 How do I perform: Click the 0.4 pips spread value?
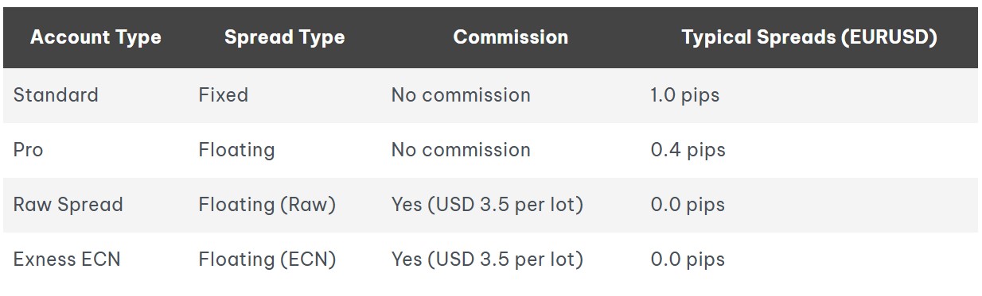tap(688, 150)
